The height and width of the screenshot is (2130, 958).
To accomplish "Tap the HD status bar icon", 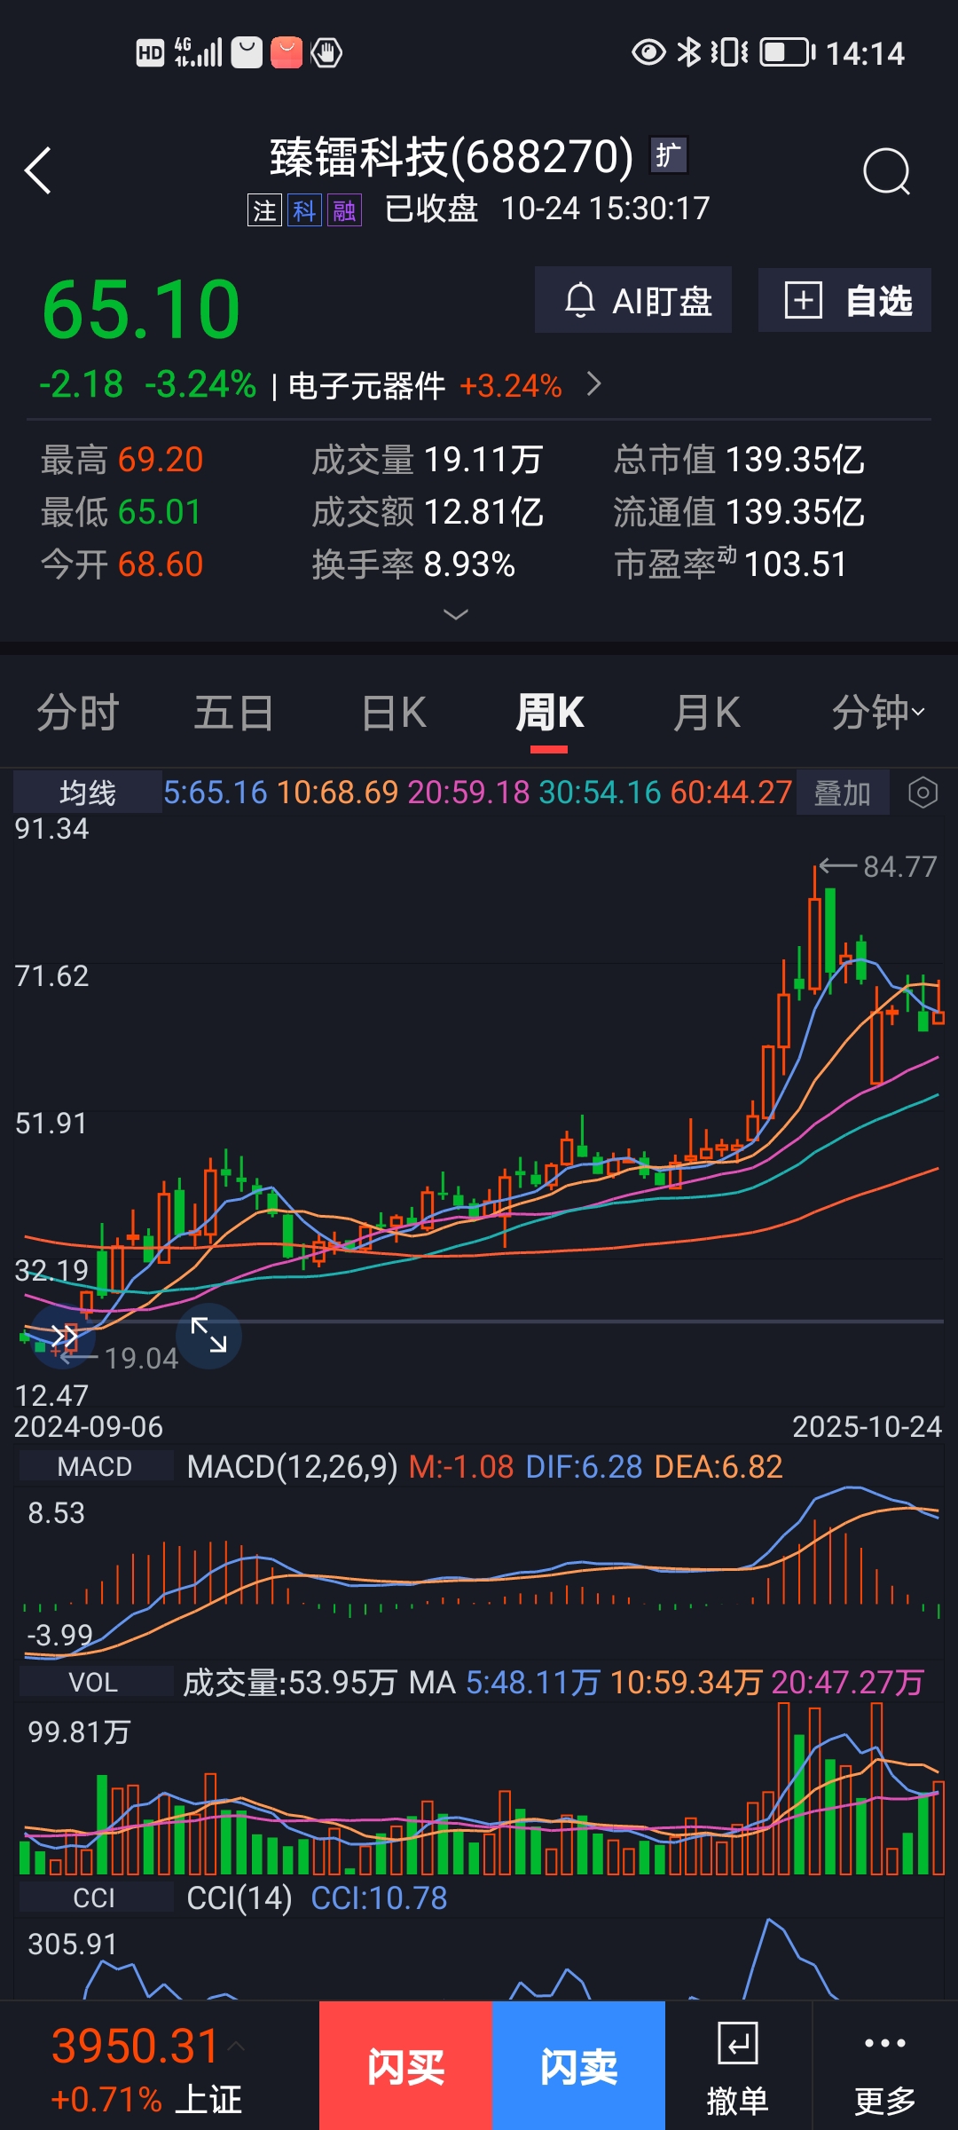I will [x=150, y=52].
